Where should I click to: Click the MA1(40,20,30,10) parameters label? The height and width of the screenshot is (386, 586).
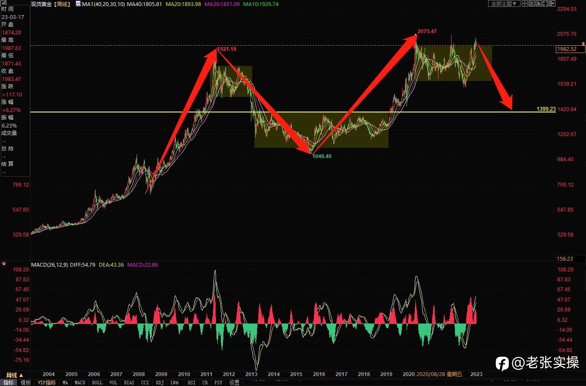(x=103, y=3)
